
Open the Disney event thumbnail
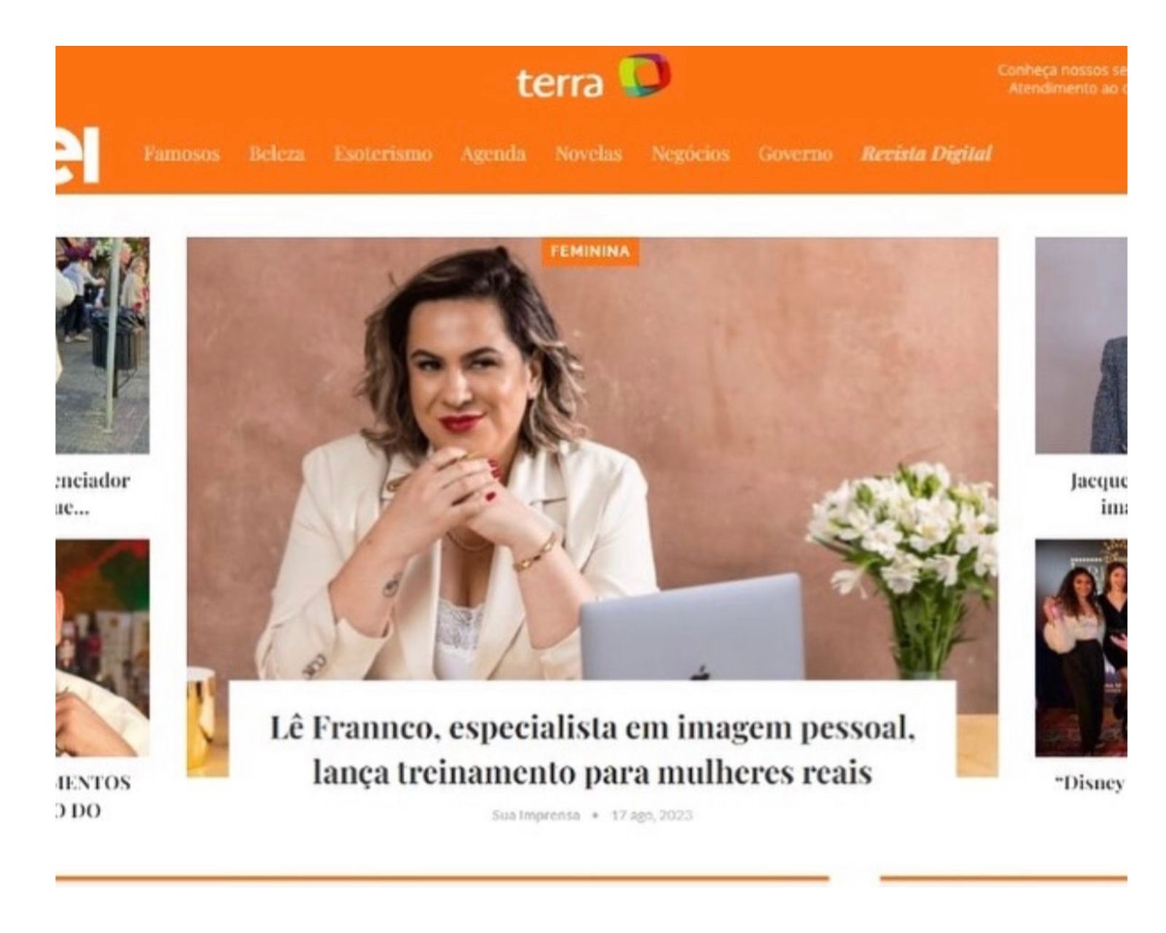1081,648
